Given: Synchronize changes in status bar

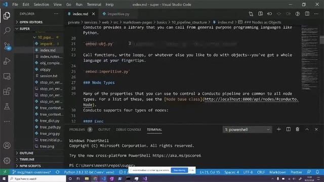Looking at the screenshot, I should pyautogui.click(x=58, y=172).
